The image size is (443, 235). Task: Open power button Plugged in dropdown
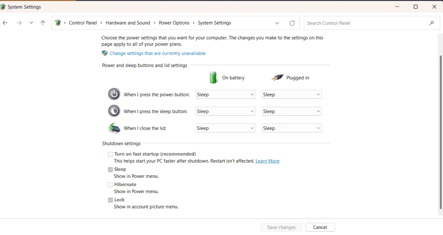click(x=292, y=95)
